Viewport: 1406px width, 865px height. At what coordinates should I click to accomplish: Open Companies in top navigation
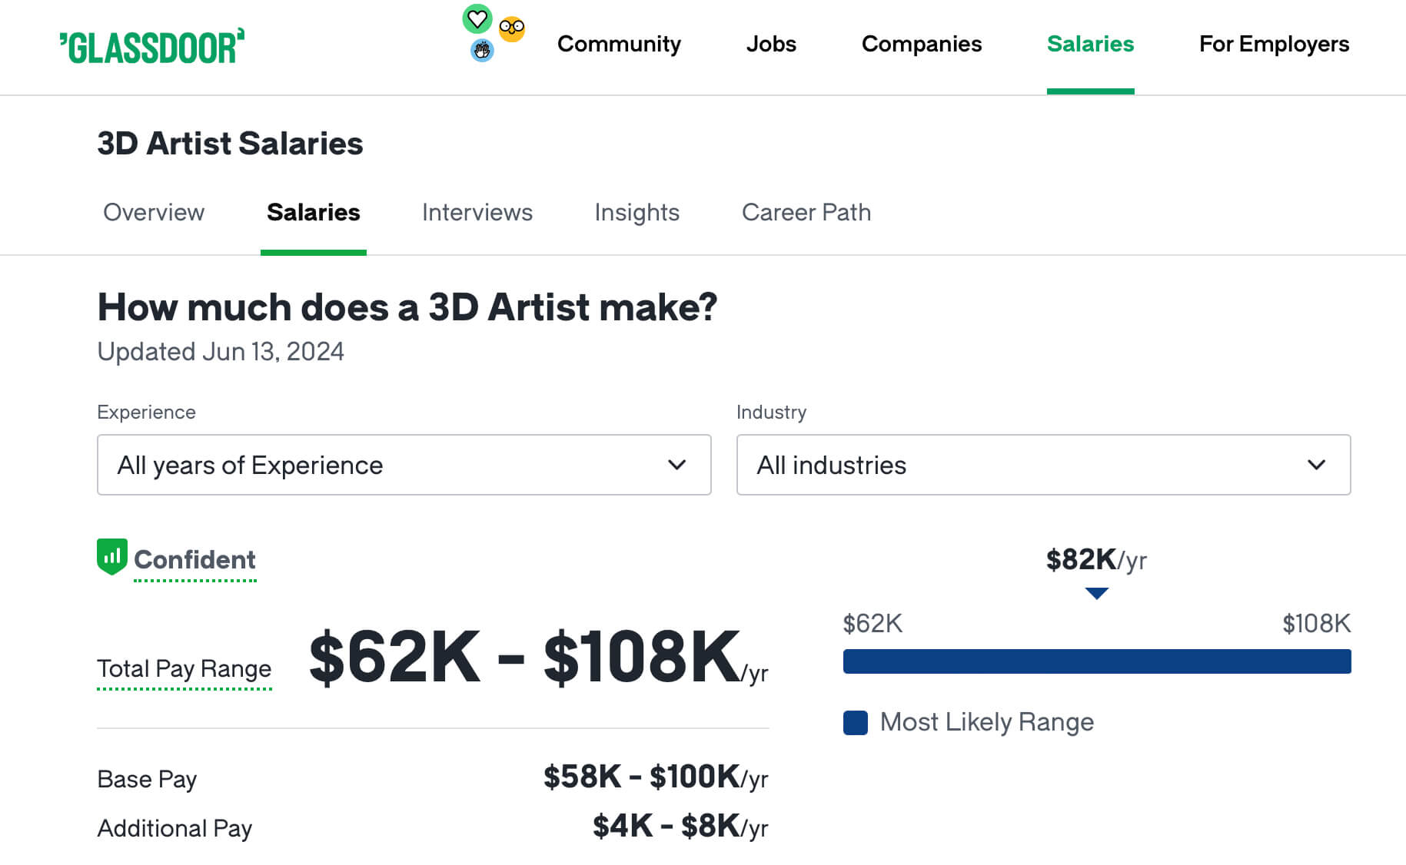coord(921,45)
